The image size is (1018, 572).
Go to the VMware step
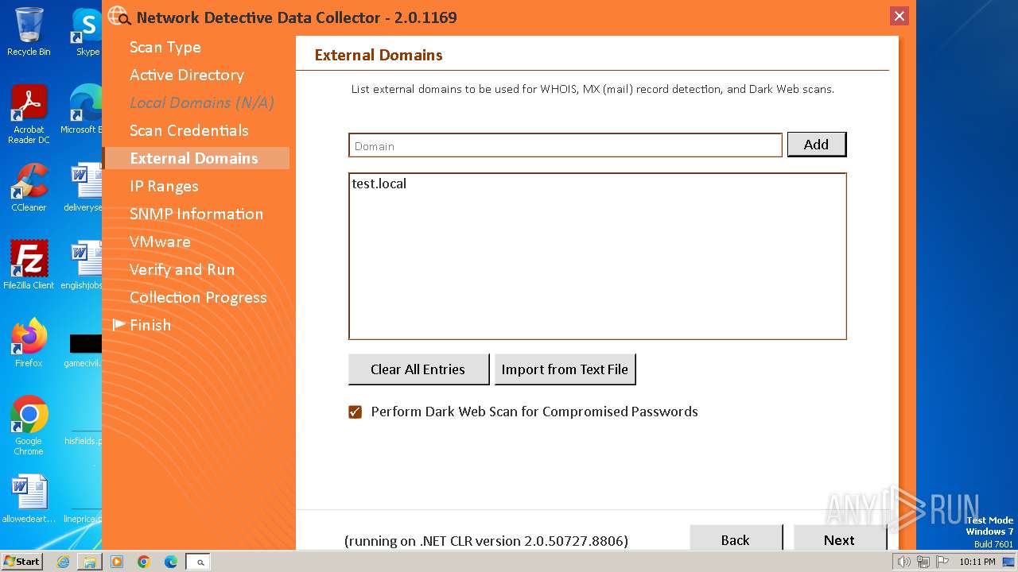(160, 242)
